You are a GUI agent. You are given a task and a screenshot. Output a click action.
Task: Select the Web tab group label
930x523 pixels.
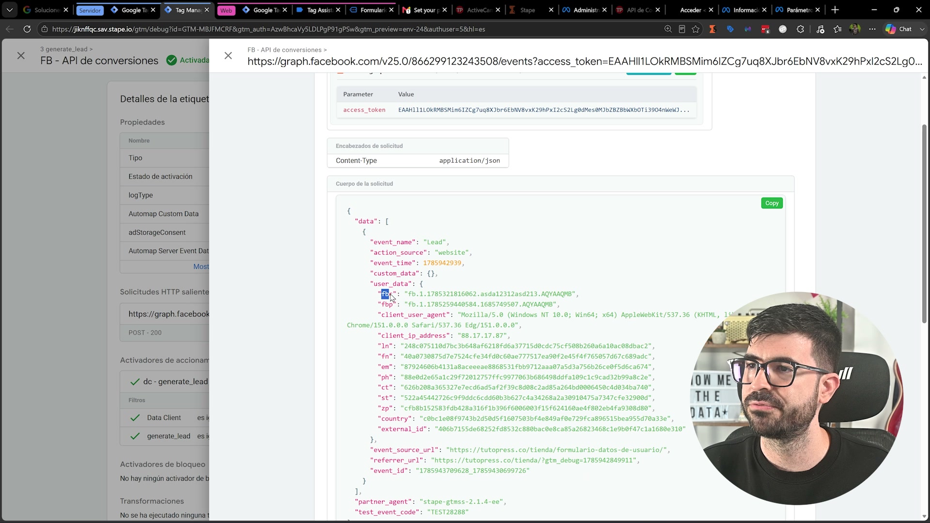(x=226, y=10)
